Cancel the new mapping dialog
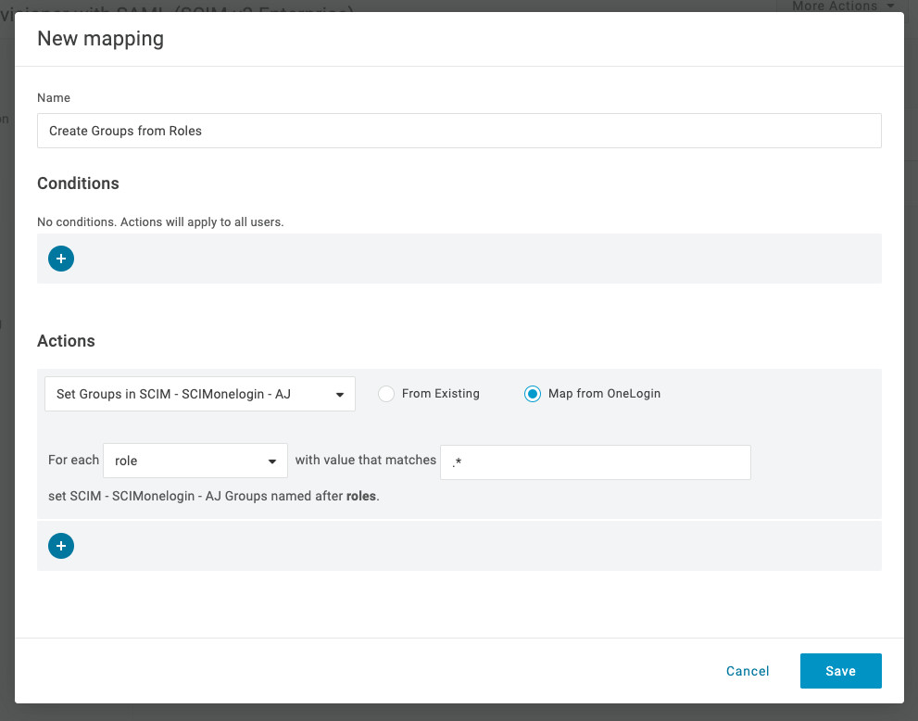This screenshot has height=721, width=918. coord(748,671)
